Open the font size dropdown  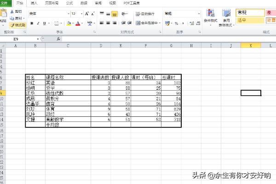[x=82, y=14]
